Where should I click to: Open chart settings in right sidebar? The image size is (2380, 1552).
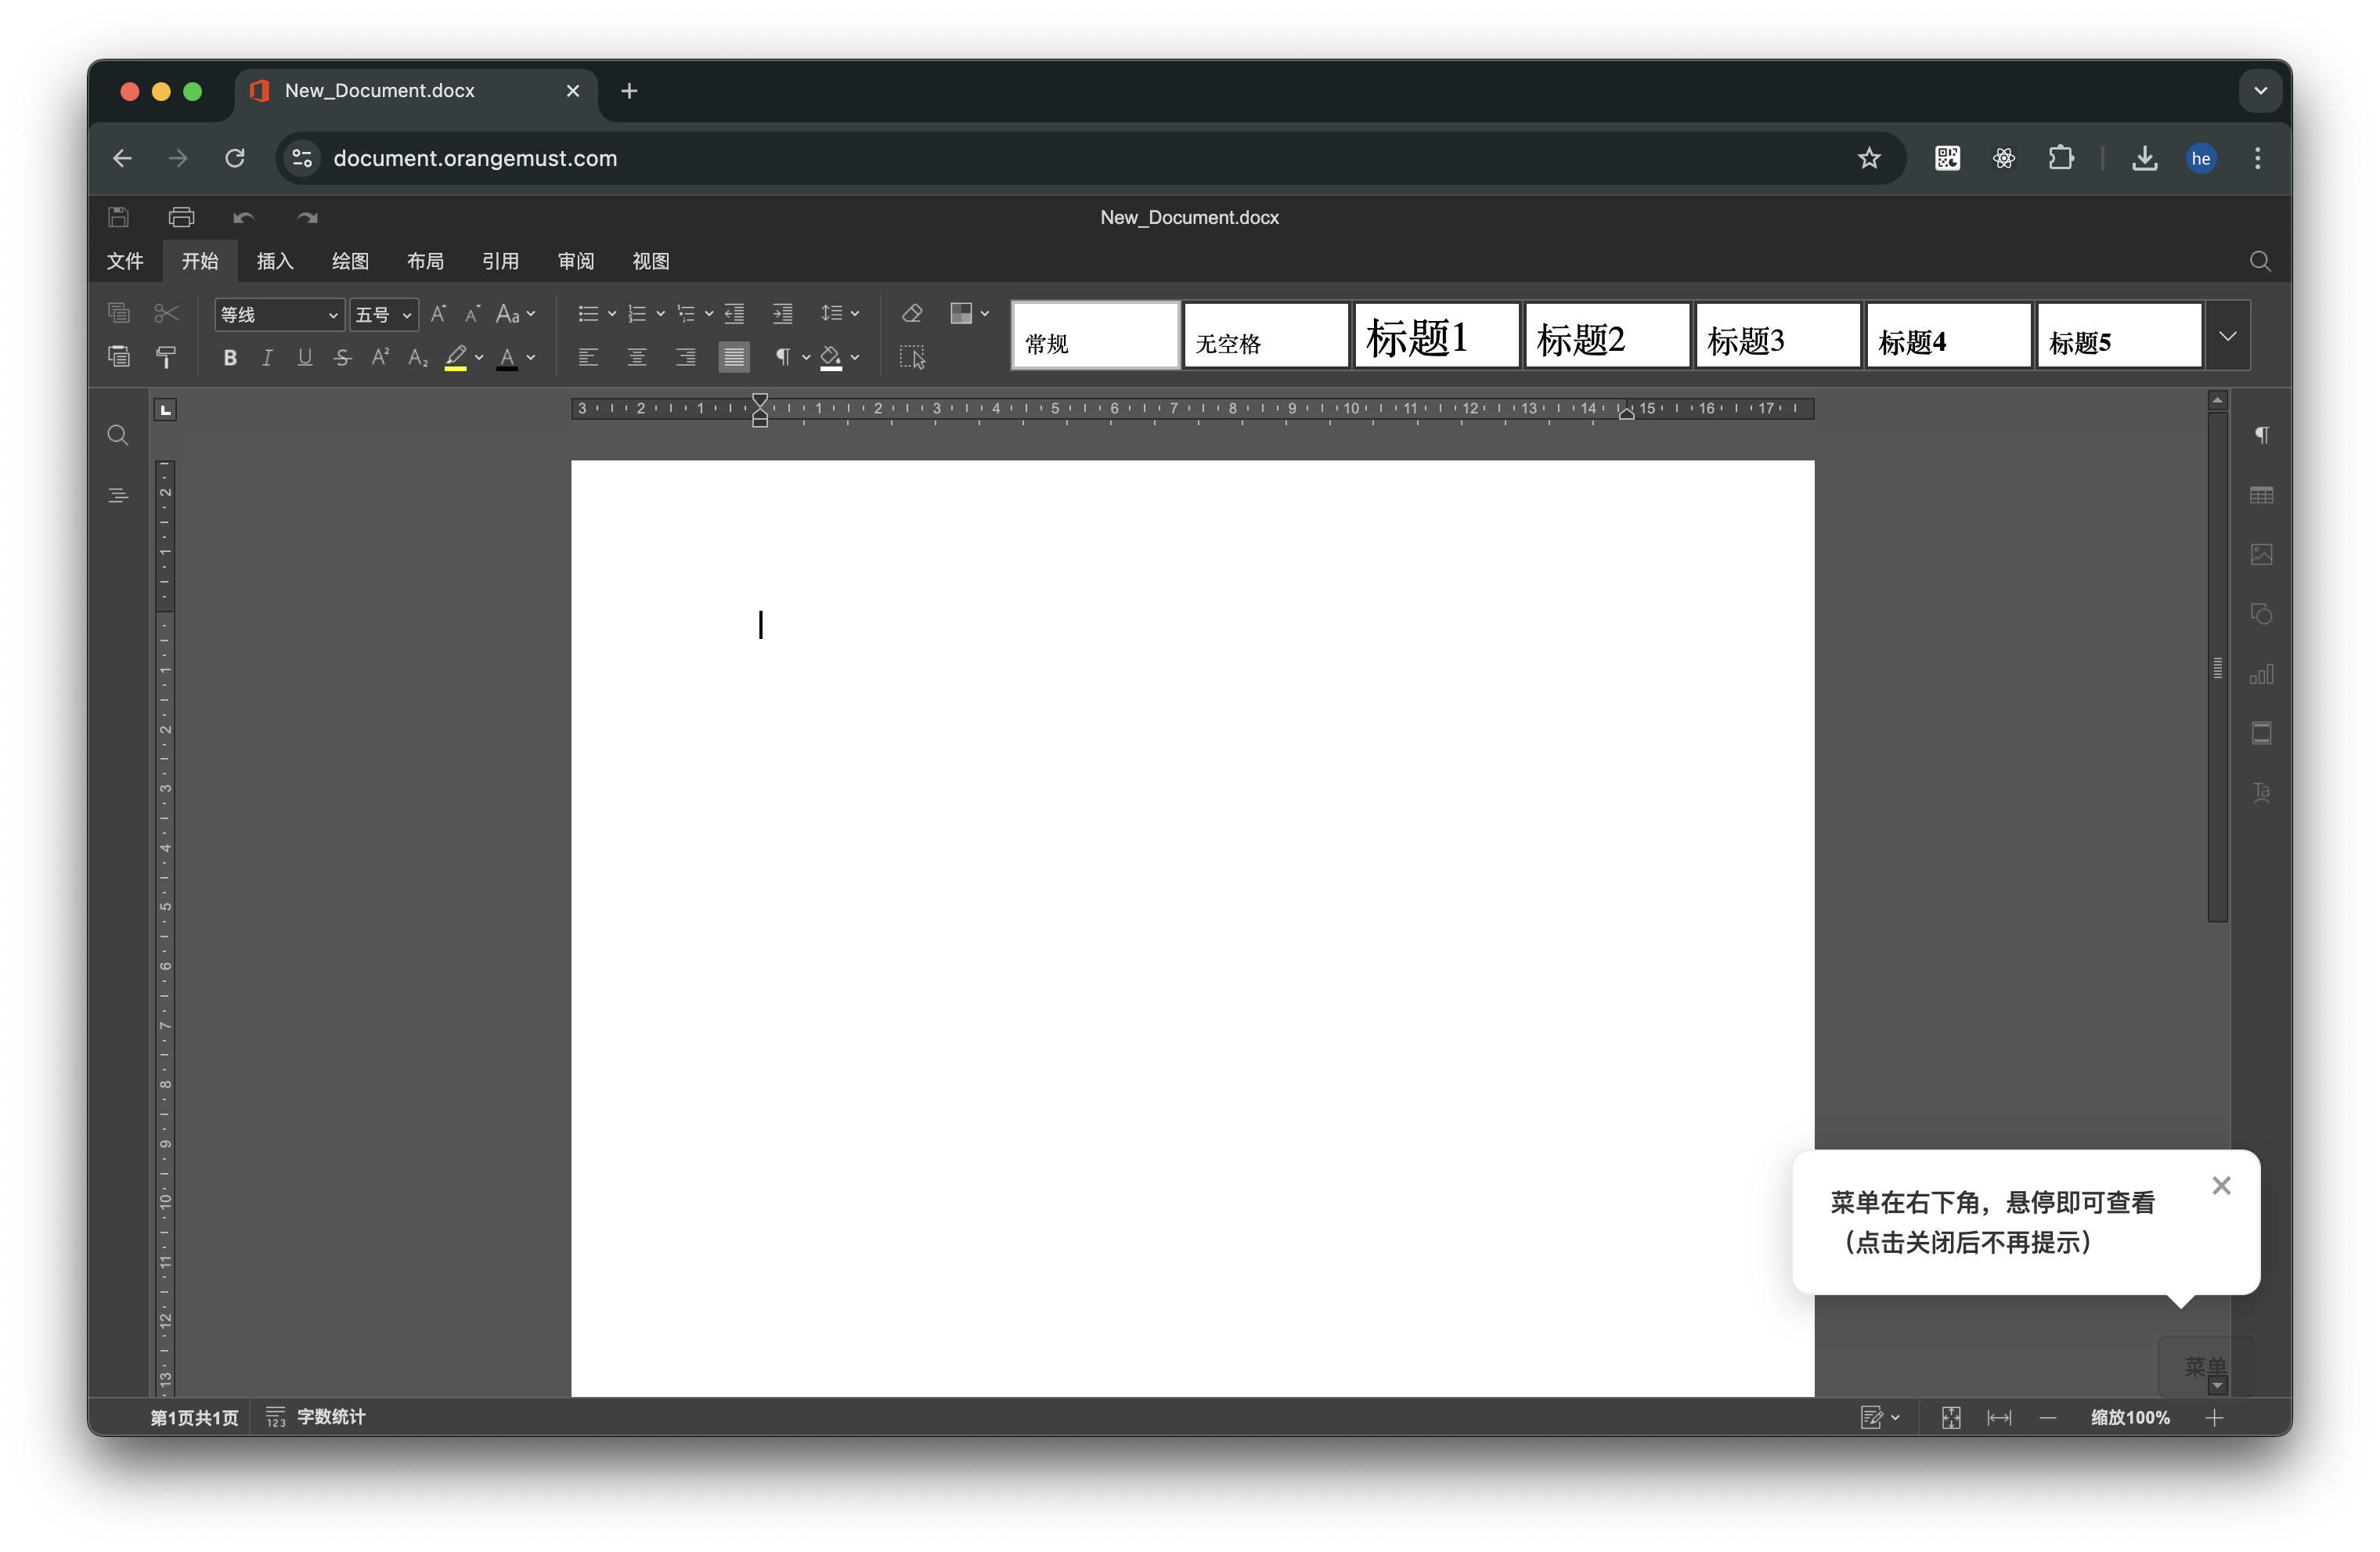pos(2261,675)
